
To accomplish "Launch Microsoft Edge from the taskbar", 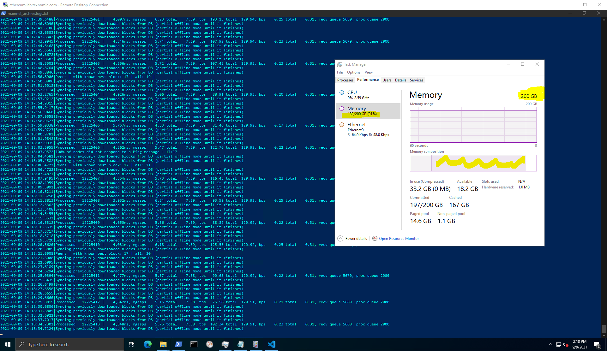I will click(x=147, y=344).
